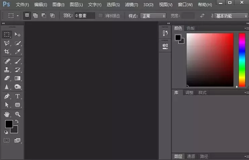Select the Hand tool
The image size is (249, 160).
(7, 114)
